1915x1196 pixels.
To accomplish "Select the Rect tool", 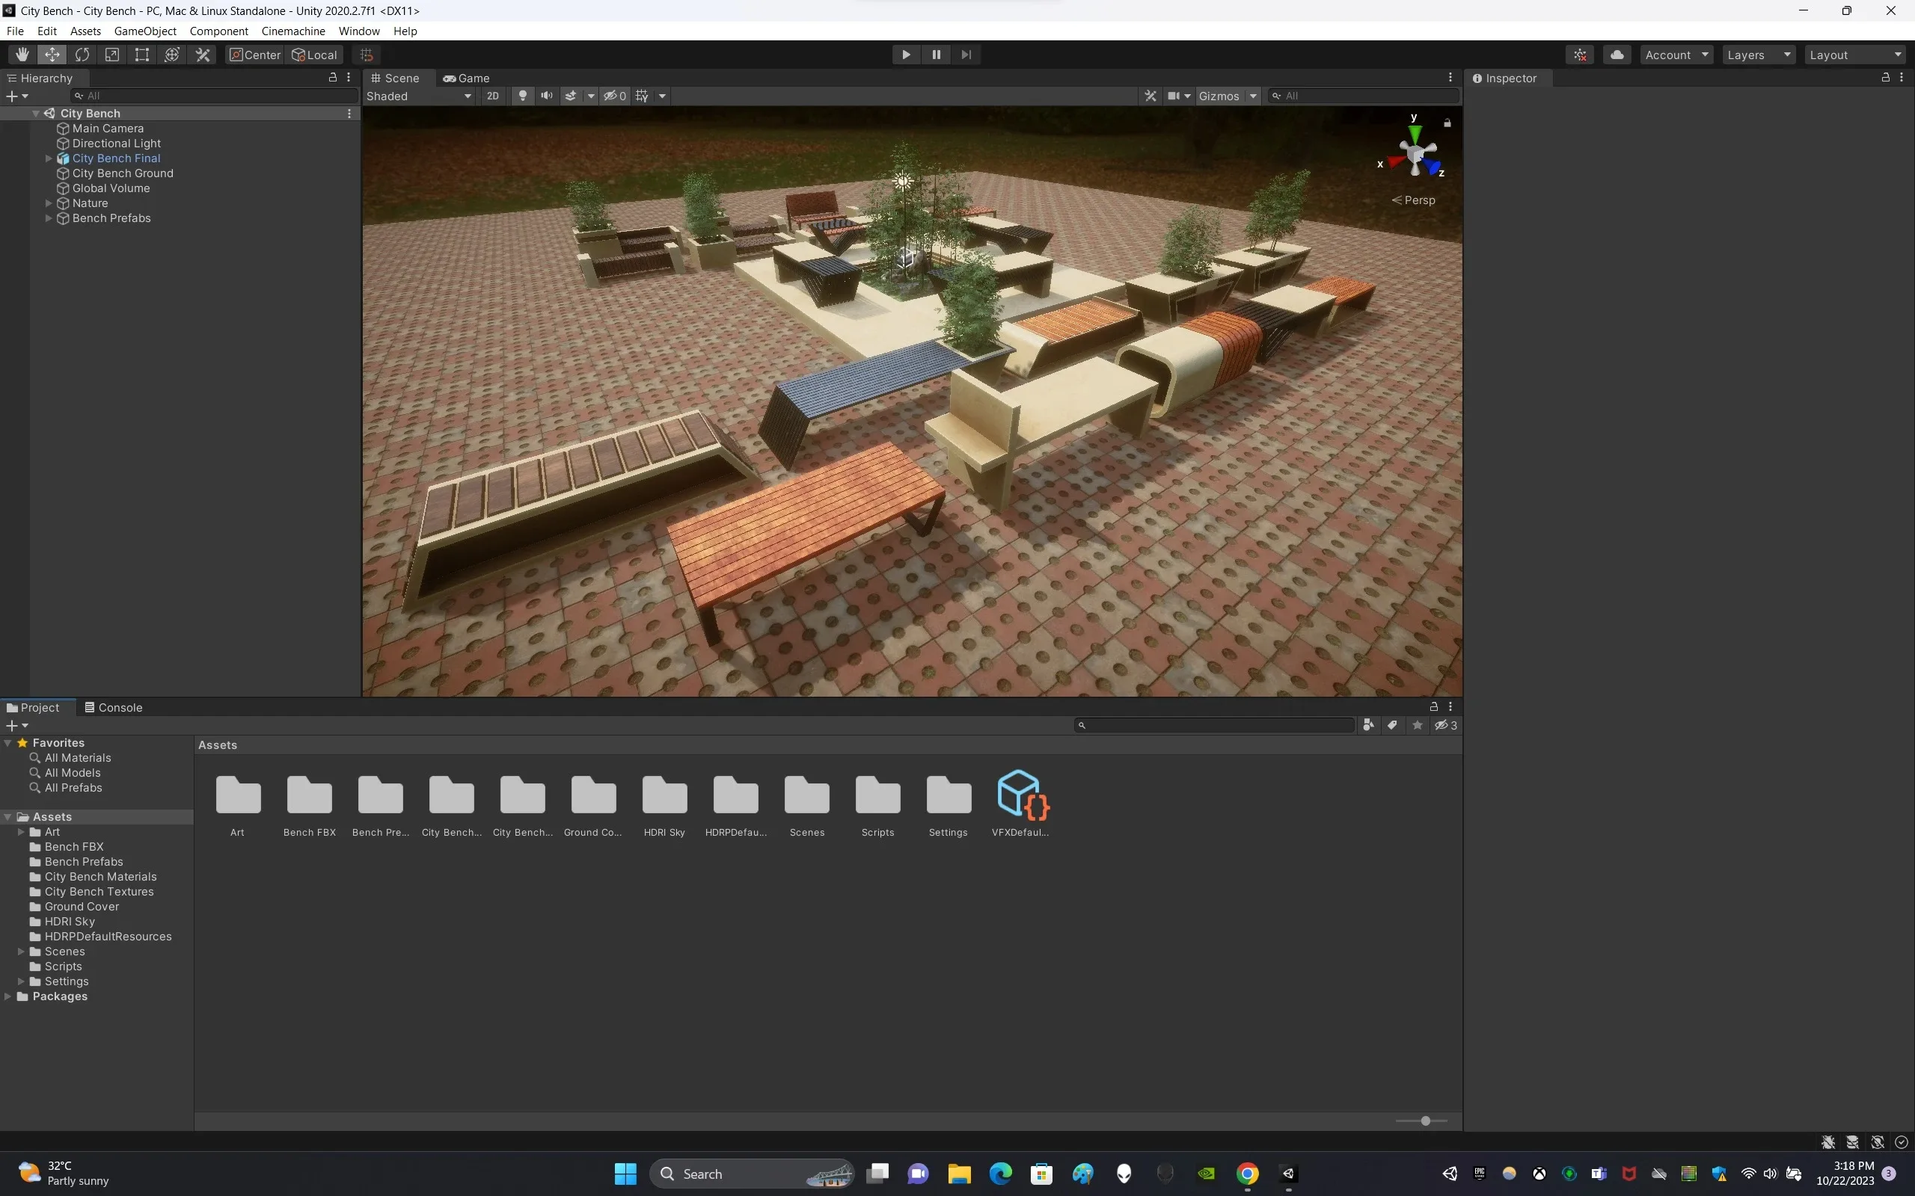I will (x=141, y=55).
